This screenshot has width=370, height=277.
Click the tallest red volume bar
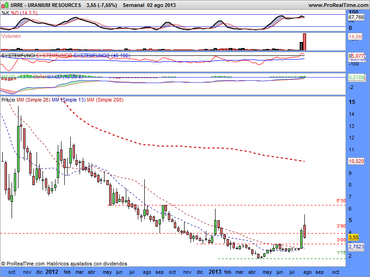point(304,42)
